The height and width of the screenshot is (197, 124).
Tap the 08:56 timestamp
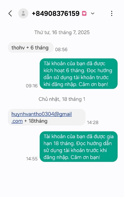click(61, 49)
